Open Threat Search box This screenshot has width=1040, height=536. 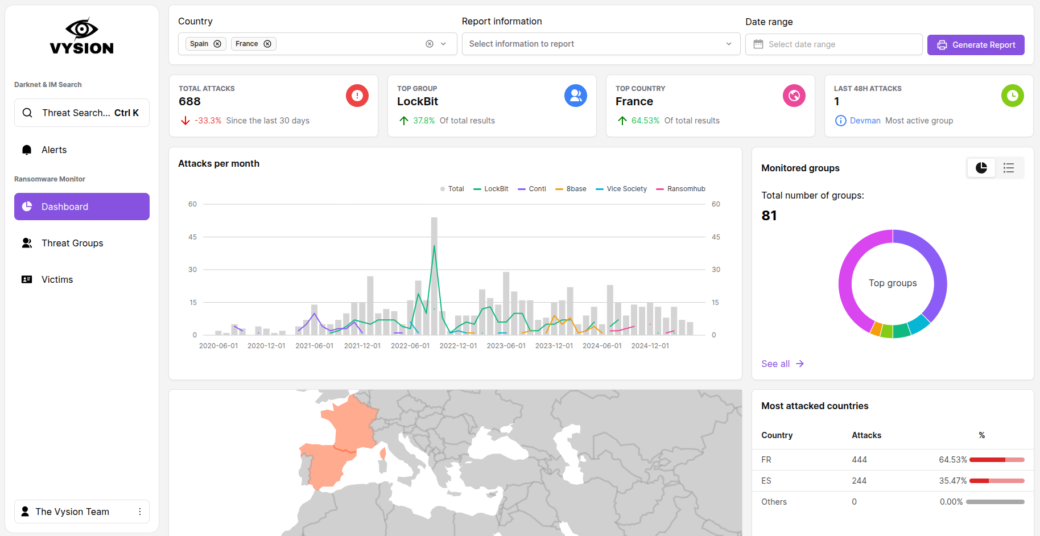click(82, 113)
